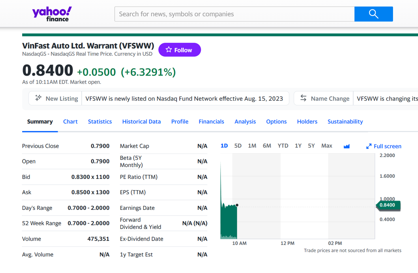This screenshot has height=273, width=418.
Task: Focus the news and symbols search box
Action: 234,14
